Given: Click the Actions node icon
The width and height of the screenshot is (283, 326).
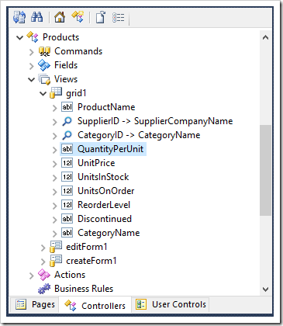Looking at the screenshot, I should (x=44, y=275).
